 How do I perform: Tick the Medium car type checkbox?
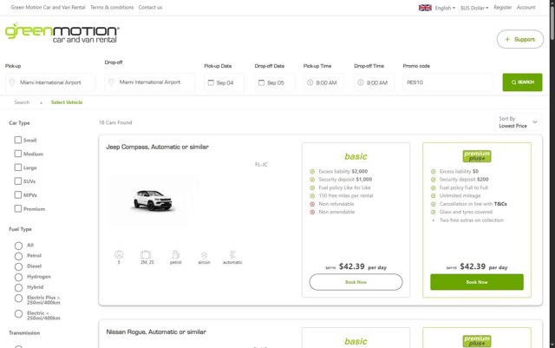click(18, 154)
